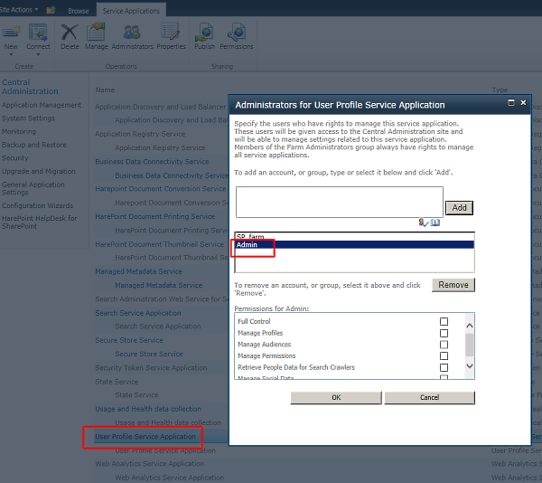Open General Application Settings in sidebar
This screenshot has width=542, height=483.
[33, 188]
